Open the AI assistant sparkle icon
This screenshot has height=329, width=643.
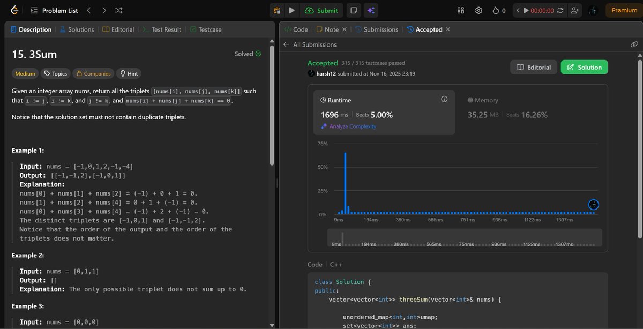(371, 10)
